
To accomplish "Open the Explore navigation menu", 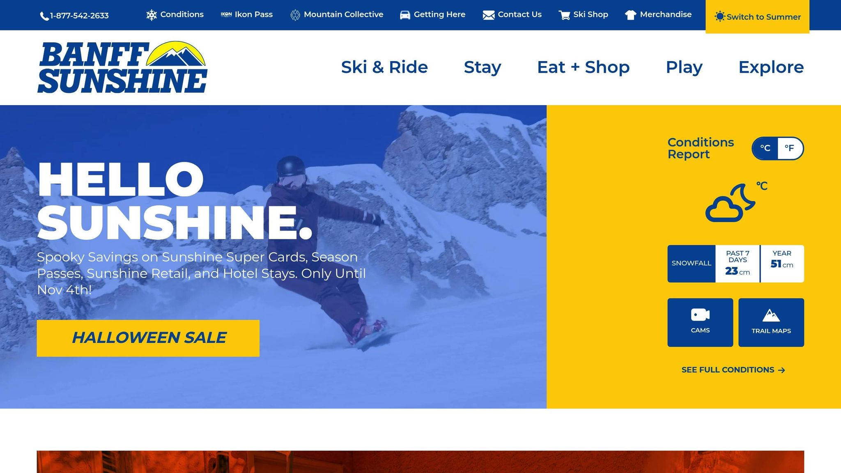I will 771,67.
